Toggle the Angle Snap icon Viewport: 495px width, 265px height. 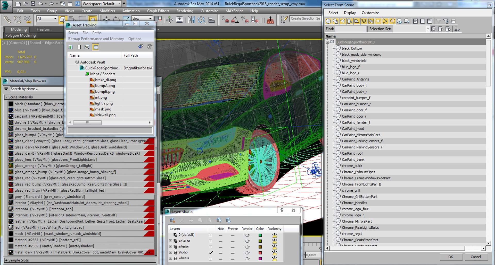(235, 20)
